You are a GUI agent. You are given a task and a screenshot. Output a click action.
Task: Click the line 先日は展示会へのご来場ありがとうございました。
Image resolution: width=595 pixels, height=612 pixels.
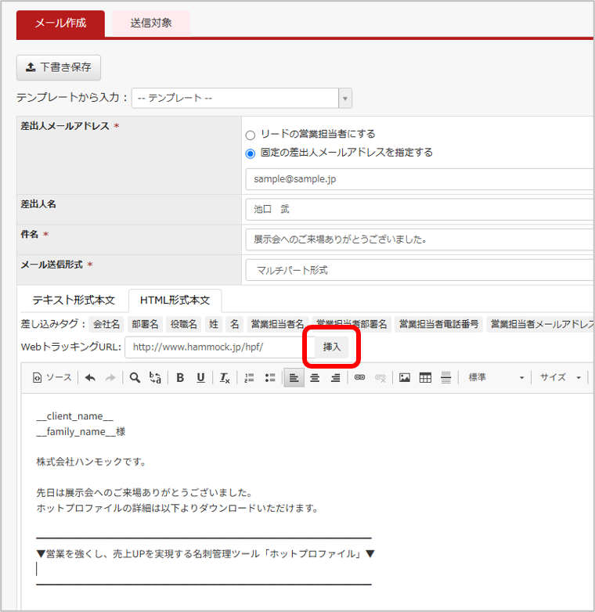[x=145, y=492]
